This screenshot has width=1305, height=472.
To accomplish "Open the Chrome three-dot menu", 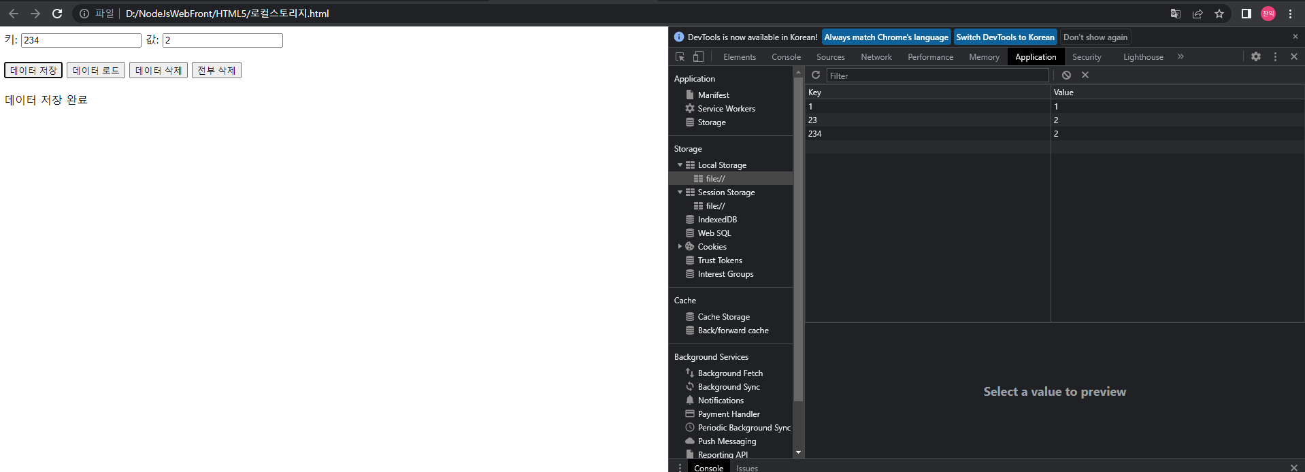I will point(1290,14).
